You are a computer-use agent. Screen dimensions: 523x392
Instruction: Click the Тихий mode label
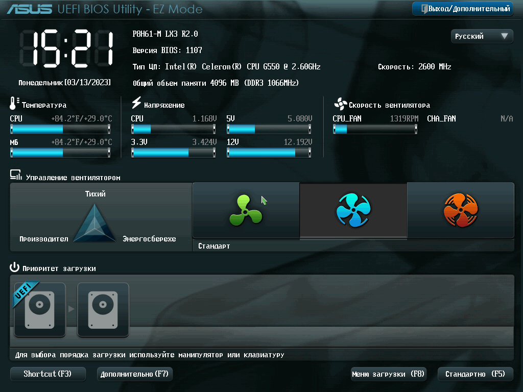pos(95,193)
